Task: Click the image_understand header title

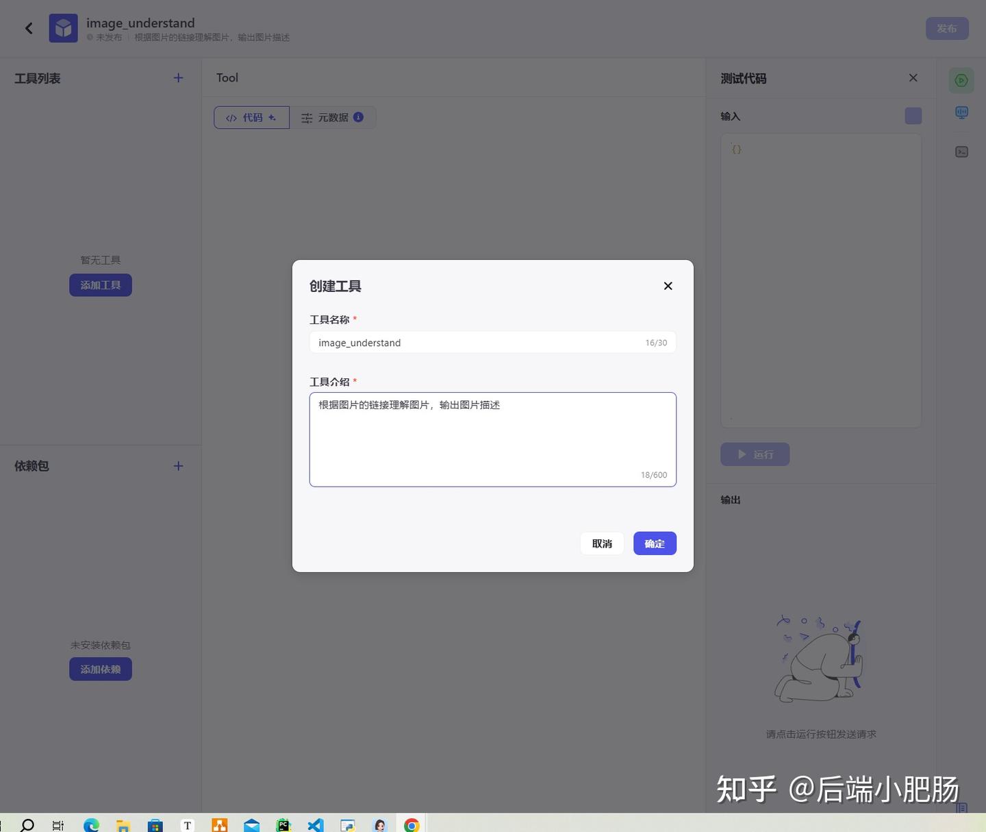Action: pyautogui.click(x=140, y=23)
